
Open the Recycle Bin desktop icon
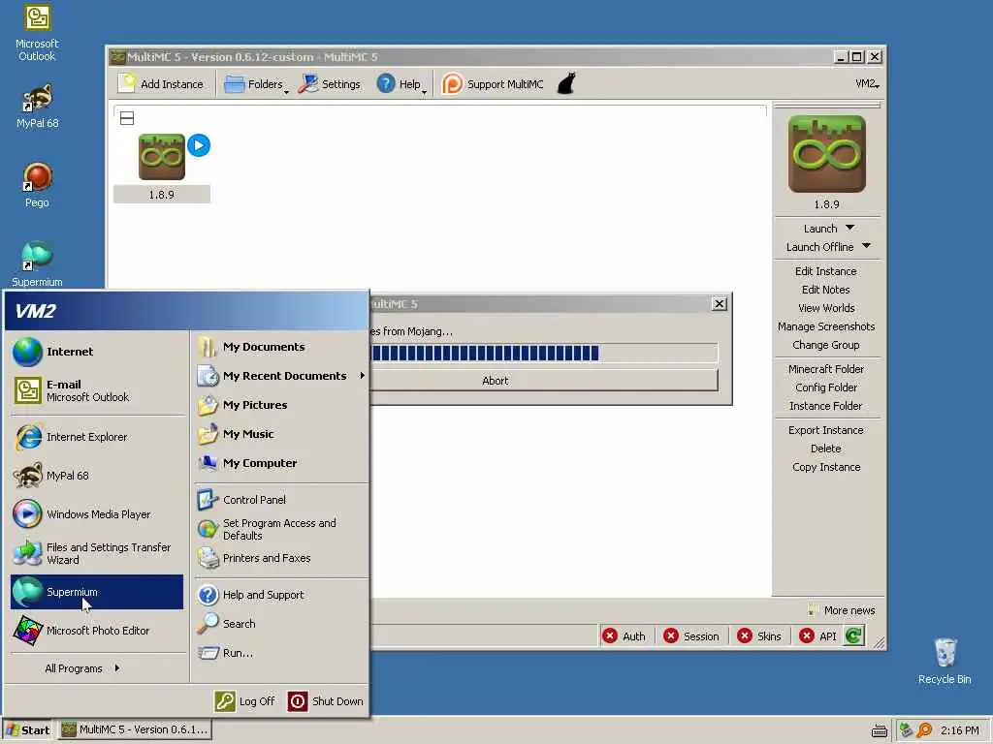point(945,661)
